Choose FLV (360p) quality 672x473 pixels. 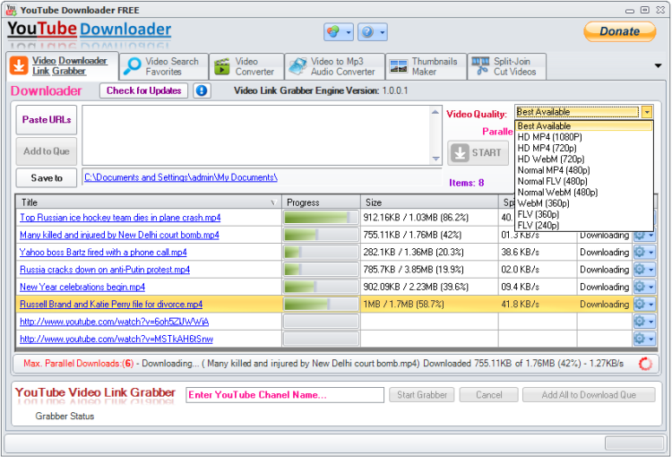pos(583,215)
